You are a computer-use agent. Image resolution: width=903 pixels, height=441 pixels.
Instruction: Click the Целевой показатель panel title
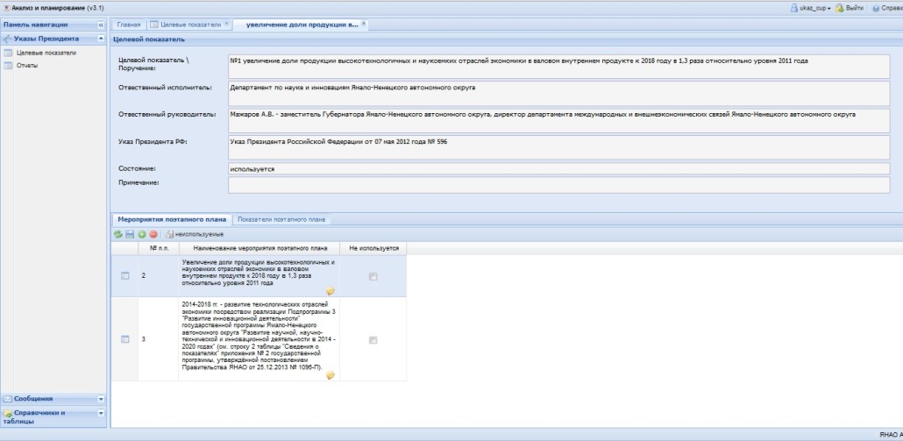pyautogui.click(x=148, y=39)
